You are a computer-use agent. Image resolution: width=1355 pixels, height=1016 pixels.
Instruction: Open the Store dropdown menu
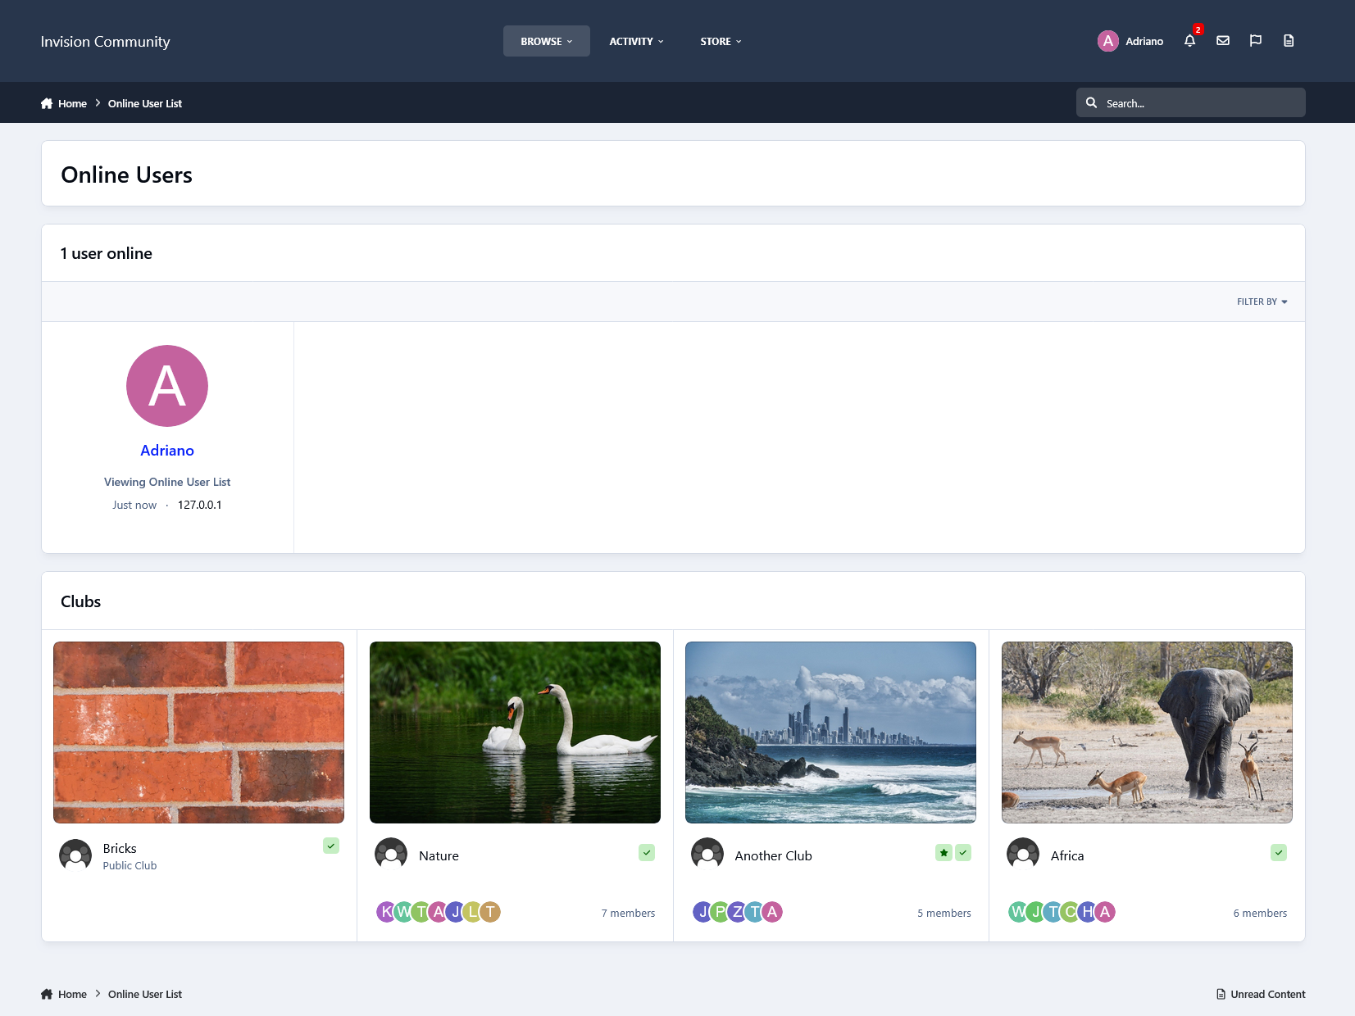click(x=721, y=41)
